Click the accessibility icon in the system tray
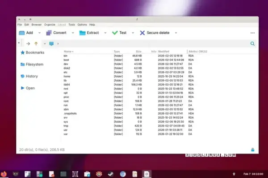 (234, 174)
